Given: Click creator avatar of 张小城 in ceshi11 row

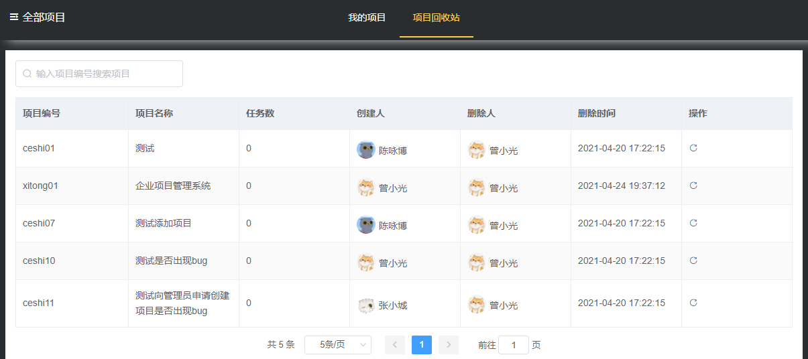Looking at the screenshot, I should pos(365,305).
